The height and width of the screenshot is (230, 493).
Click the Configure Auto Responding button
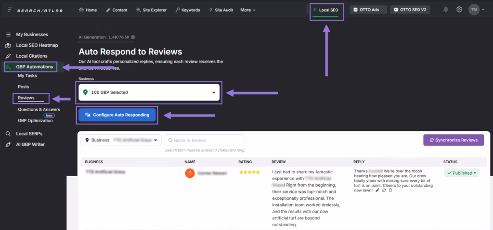point(117,115)
